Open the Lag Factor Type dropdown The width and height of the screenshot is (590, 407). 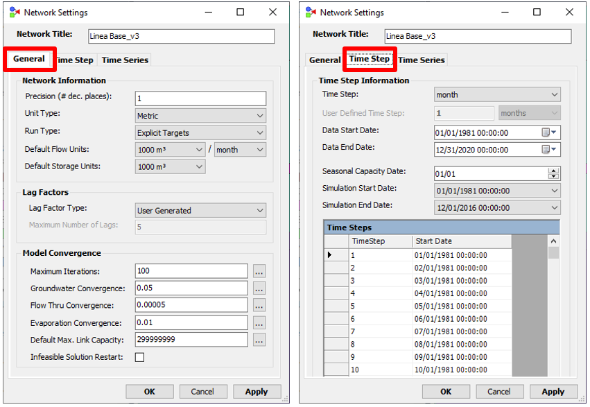tap(261, 209)
